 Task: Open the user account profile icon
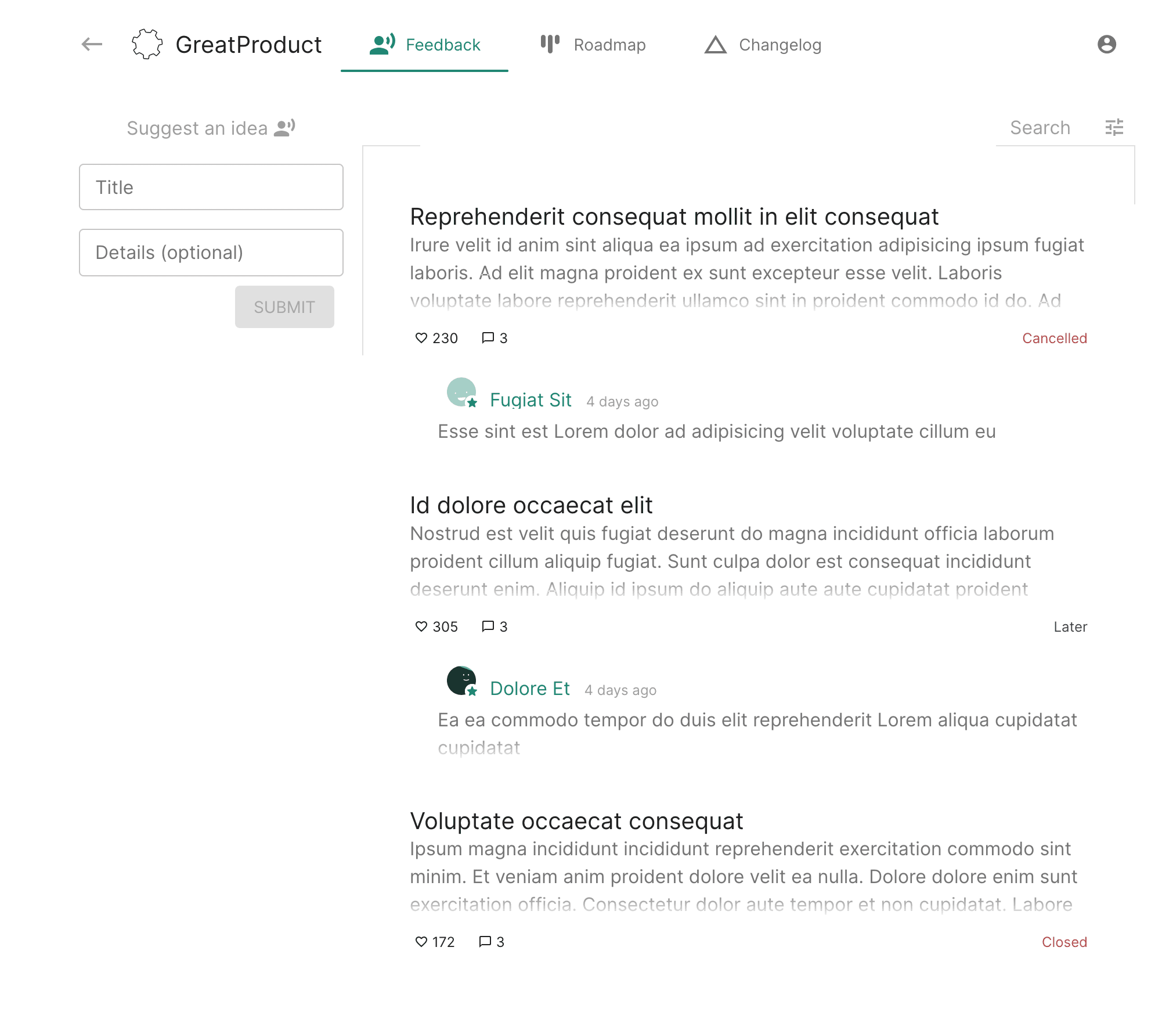click(1106, 44)
